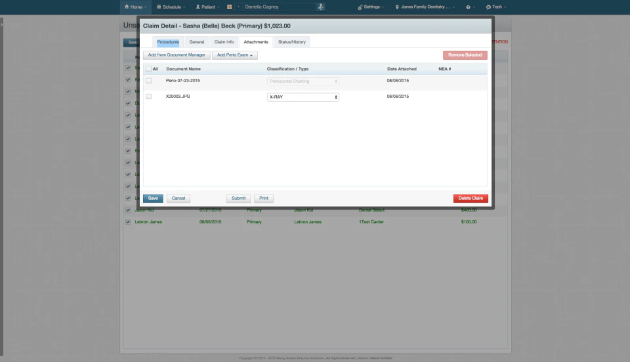Switch to the General tab
Image resolution: width=630 pixels, height=362 pixels.
click(x=197, y=42)
